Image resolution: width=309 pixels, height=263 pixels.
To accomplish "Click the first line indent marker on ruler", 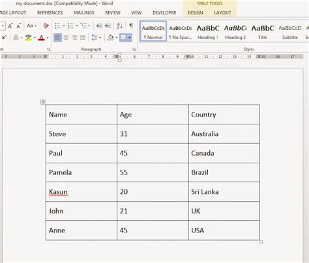I will pyautogui.click(x=119, y=55).
